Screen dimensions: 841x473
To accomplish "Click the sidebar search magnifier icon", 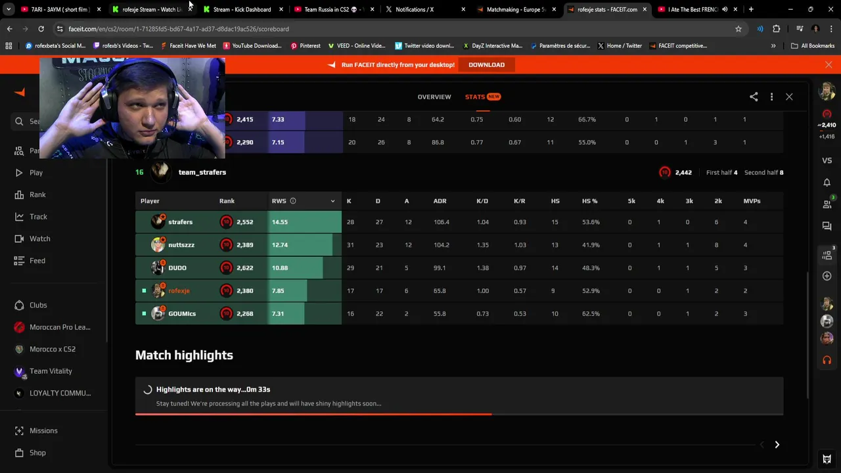I will pos(19,121).
